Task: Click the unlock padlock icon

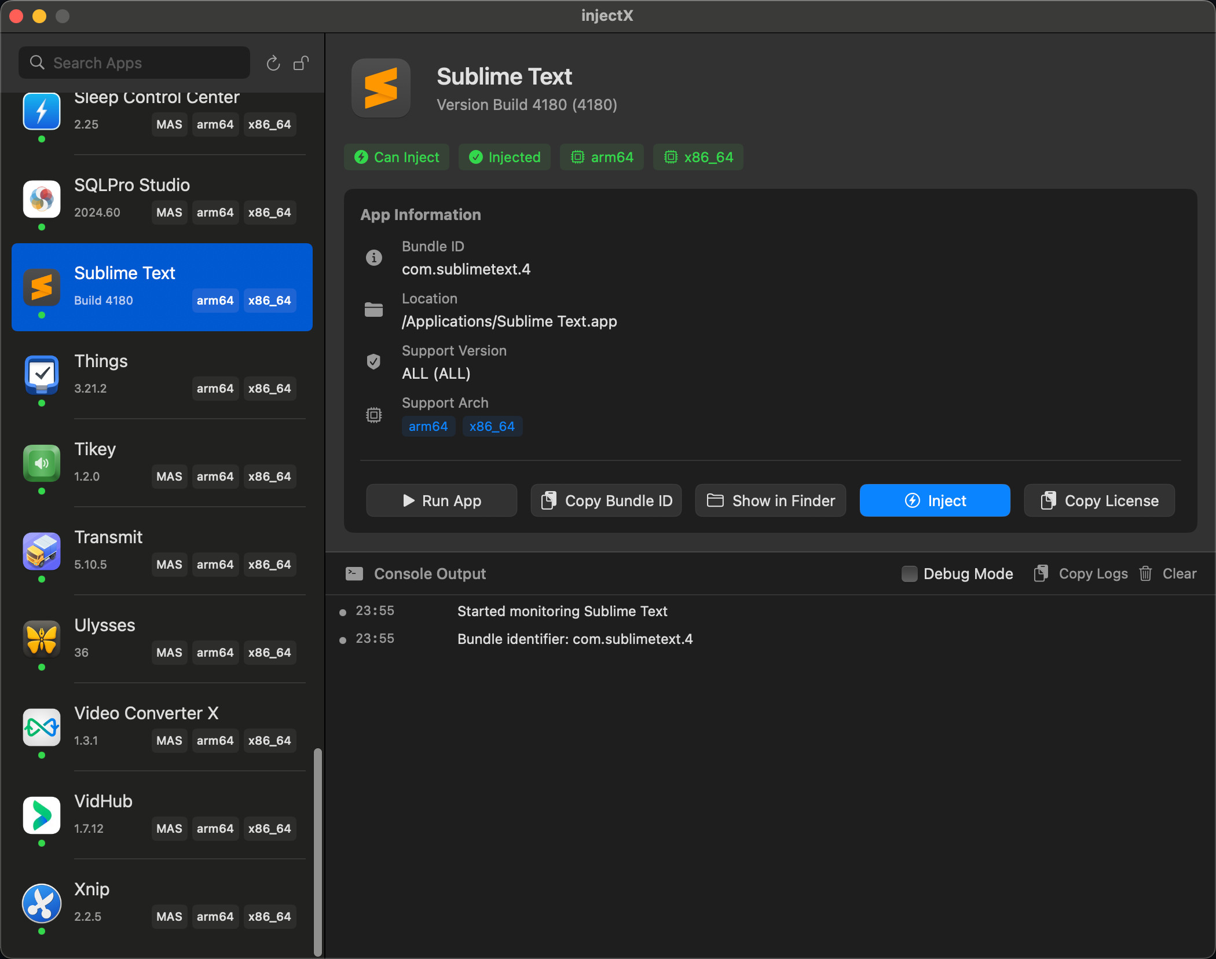Action: pos(301,63)
